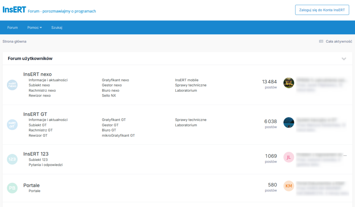The image size is (355, 207).
Task: Open Informacje i aktualności under InsERT GT
Action: (48, 120)
